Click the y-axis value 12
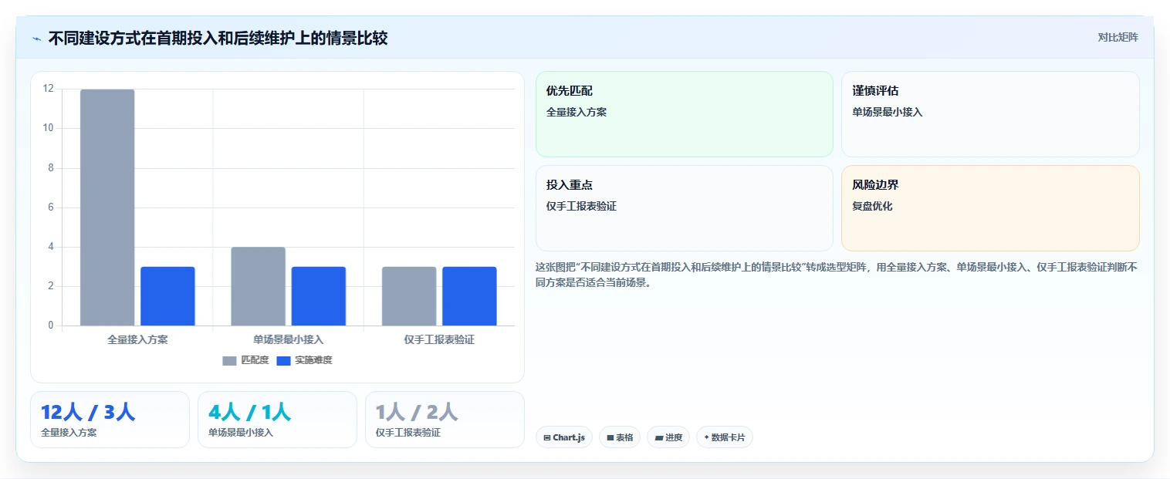This screenshot has height=479, width=1170. (48, 89)
